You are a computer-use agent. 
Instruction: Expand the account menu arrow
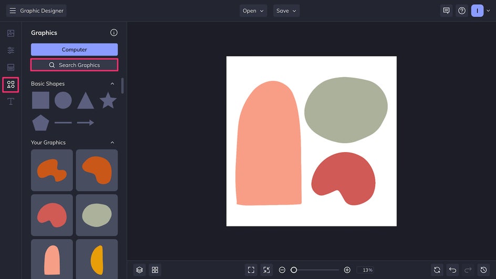pos(488,10)
